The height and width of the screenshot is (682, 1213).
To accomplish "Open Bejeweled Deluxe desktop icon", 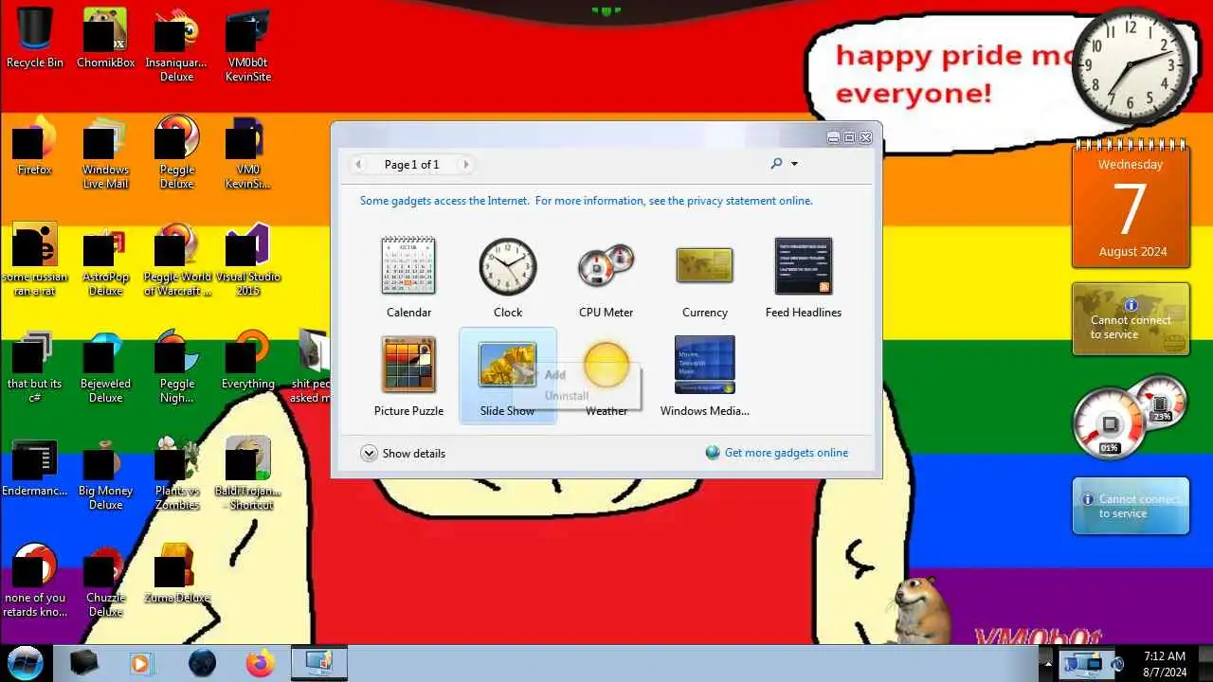I will [105, 367].
